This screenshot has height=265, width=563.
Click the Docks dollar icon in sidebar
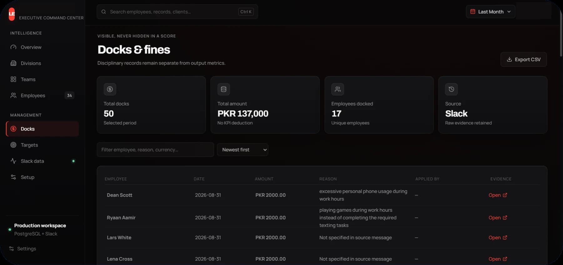tap(13, 129)
